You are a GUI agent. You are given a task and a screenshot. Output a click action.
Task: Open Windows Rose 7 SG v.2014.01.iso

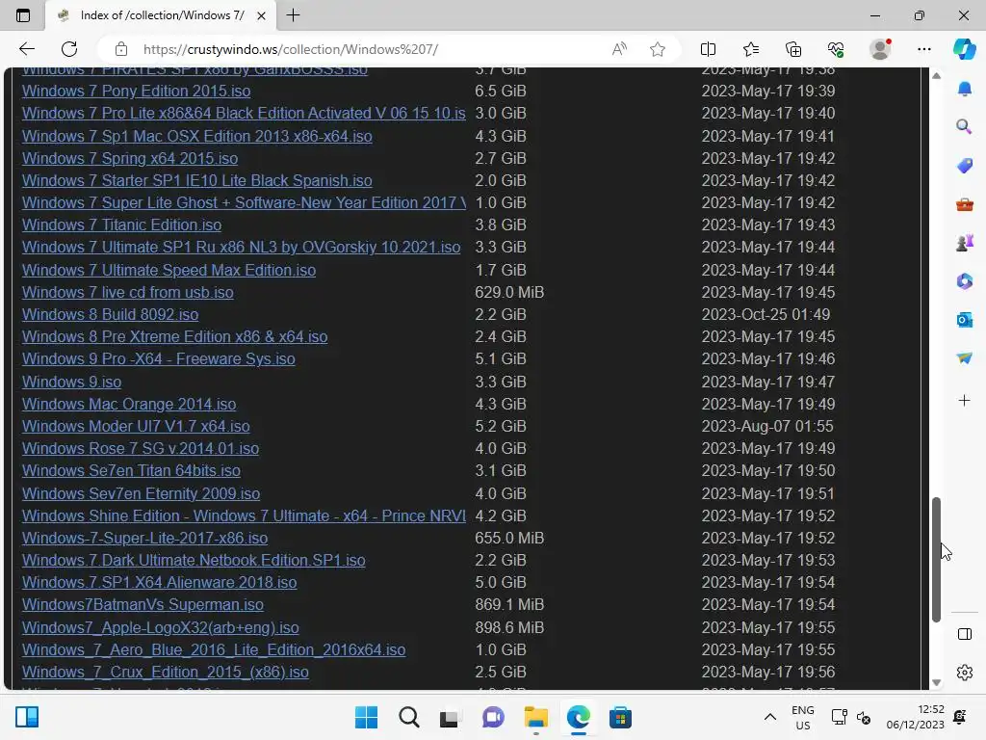141,449
